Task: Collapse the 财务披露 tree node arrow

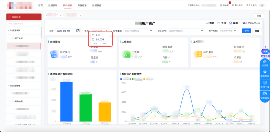Action: pos(11,101)
